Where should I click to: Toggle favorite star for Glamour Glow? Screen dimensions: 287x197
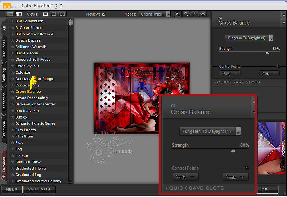pos(12,162)
